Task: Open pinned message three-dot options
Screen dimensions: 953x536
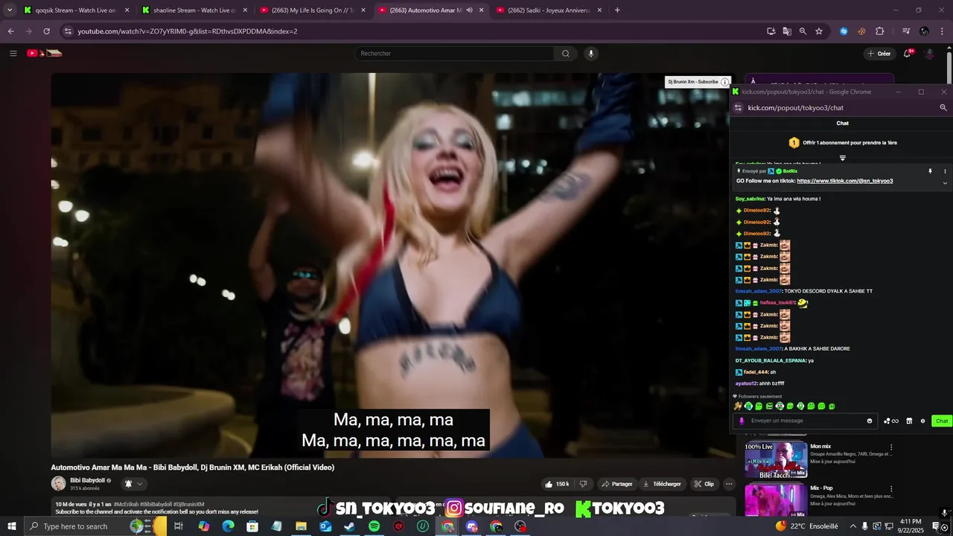Action: click(945, 171)
